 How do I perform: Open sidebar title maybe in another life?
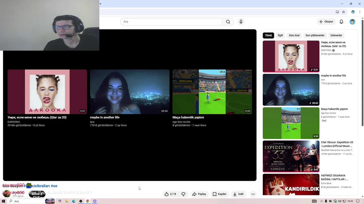[x=334, y=76]
